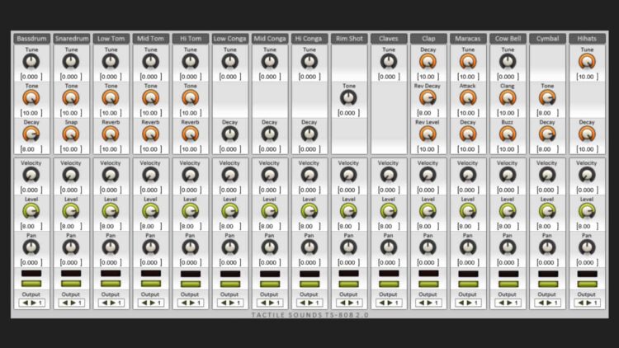Click Bassdrum Output left arrow
Image resolution: width=619 pixels, height=348 pixels.
pos(26,303)
